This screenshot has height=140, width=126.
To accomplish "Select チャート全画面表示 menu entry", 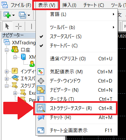I will click(x=77, y=130).
